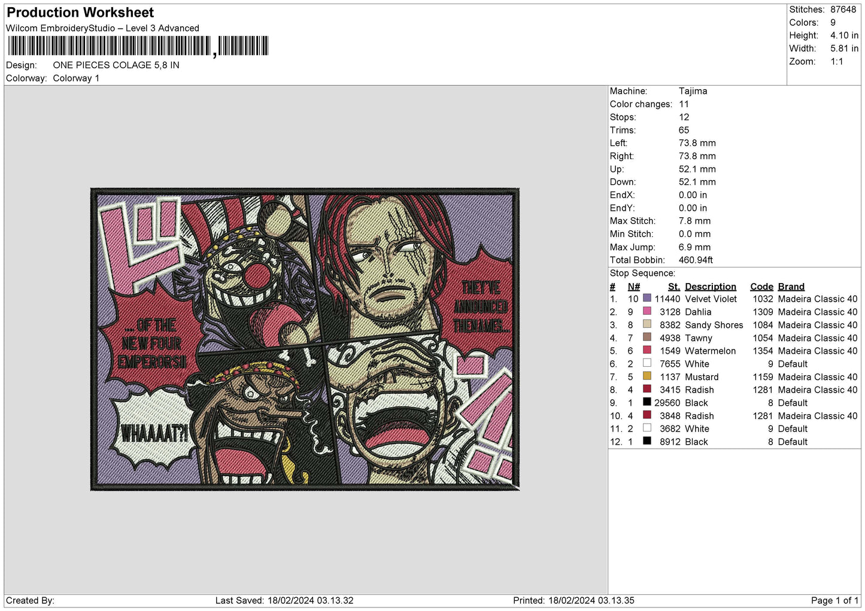This screenshot has width=865, height=611.
Task: Click the 'Colorway 1' value
Action: pyautogui.click(x=76, y=78)
